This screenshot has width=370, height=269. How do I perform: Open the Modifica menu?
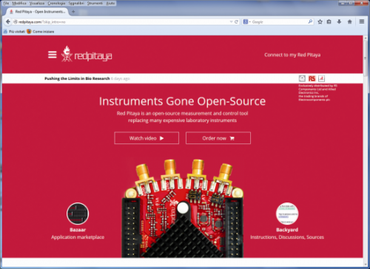(x=19, y=3)
